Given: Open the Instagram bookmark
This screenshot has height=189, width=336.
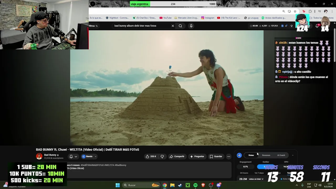Looking at the screenshot, I should click(x=208, y=18).
